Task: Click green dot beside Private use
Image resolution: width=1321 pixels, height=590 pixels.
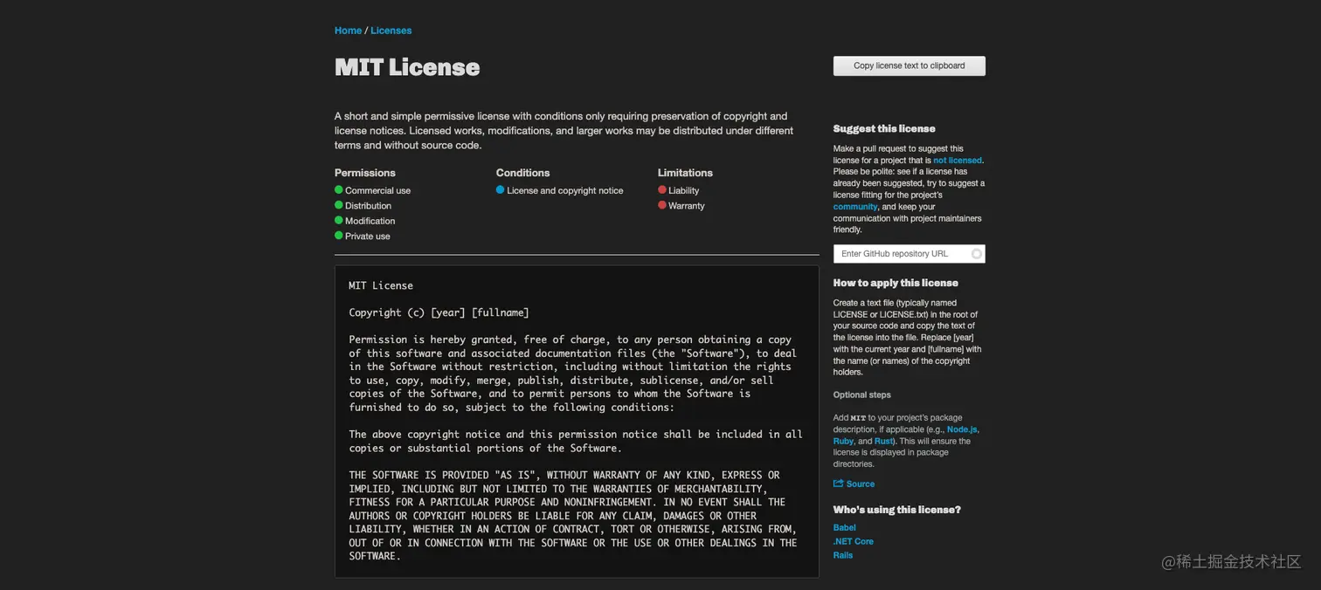Action: click(x=339, y=236)
